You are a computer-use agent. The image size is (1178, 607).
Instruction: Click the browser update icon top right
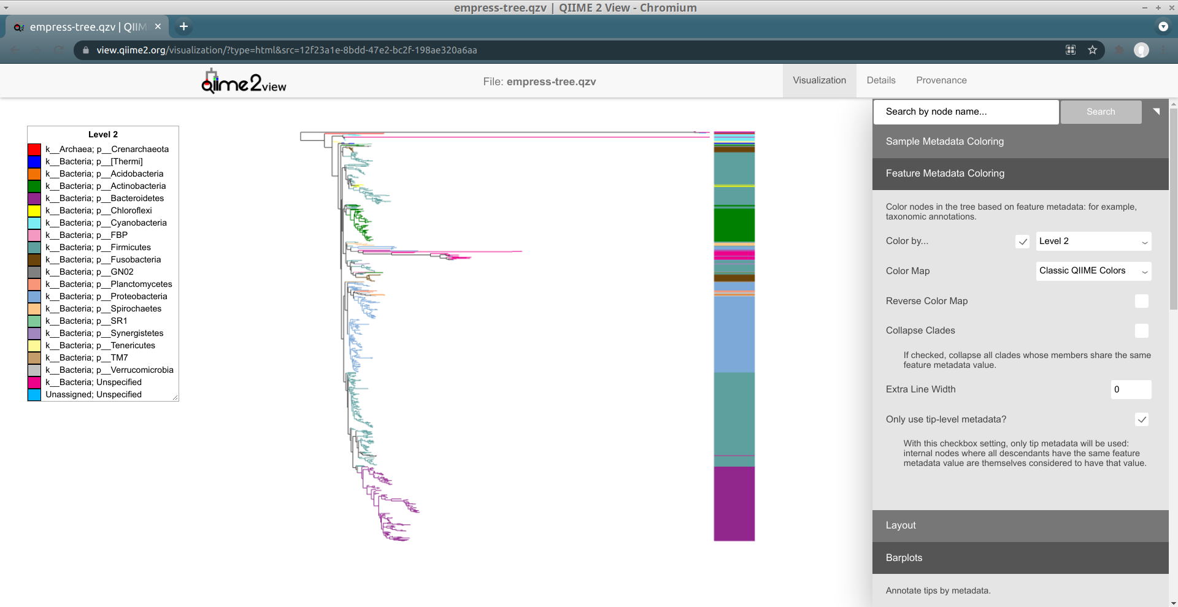(x=1163, y=26)
